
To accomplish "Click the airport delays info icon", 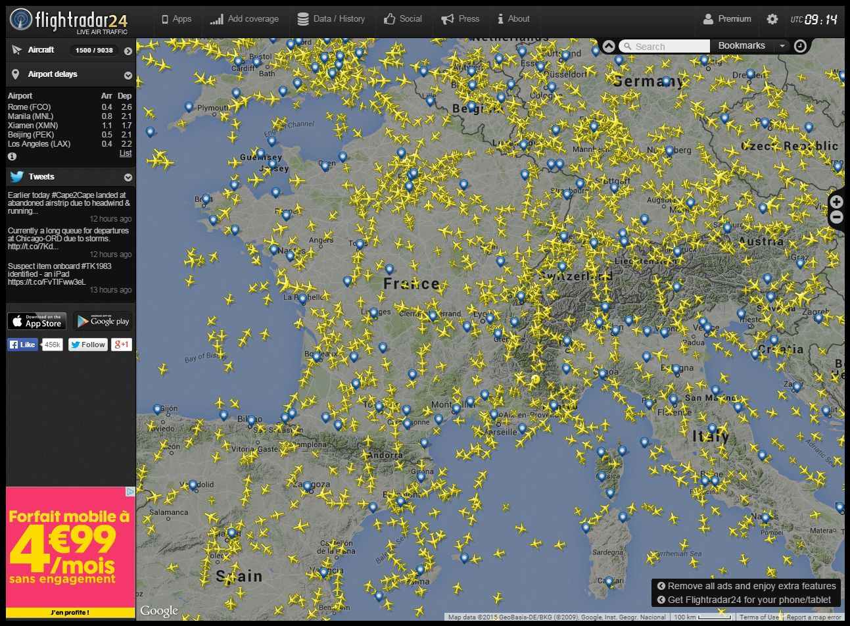I will pos(12,156).
